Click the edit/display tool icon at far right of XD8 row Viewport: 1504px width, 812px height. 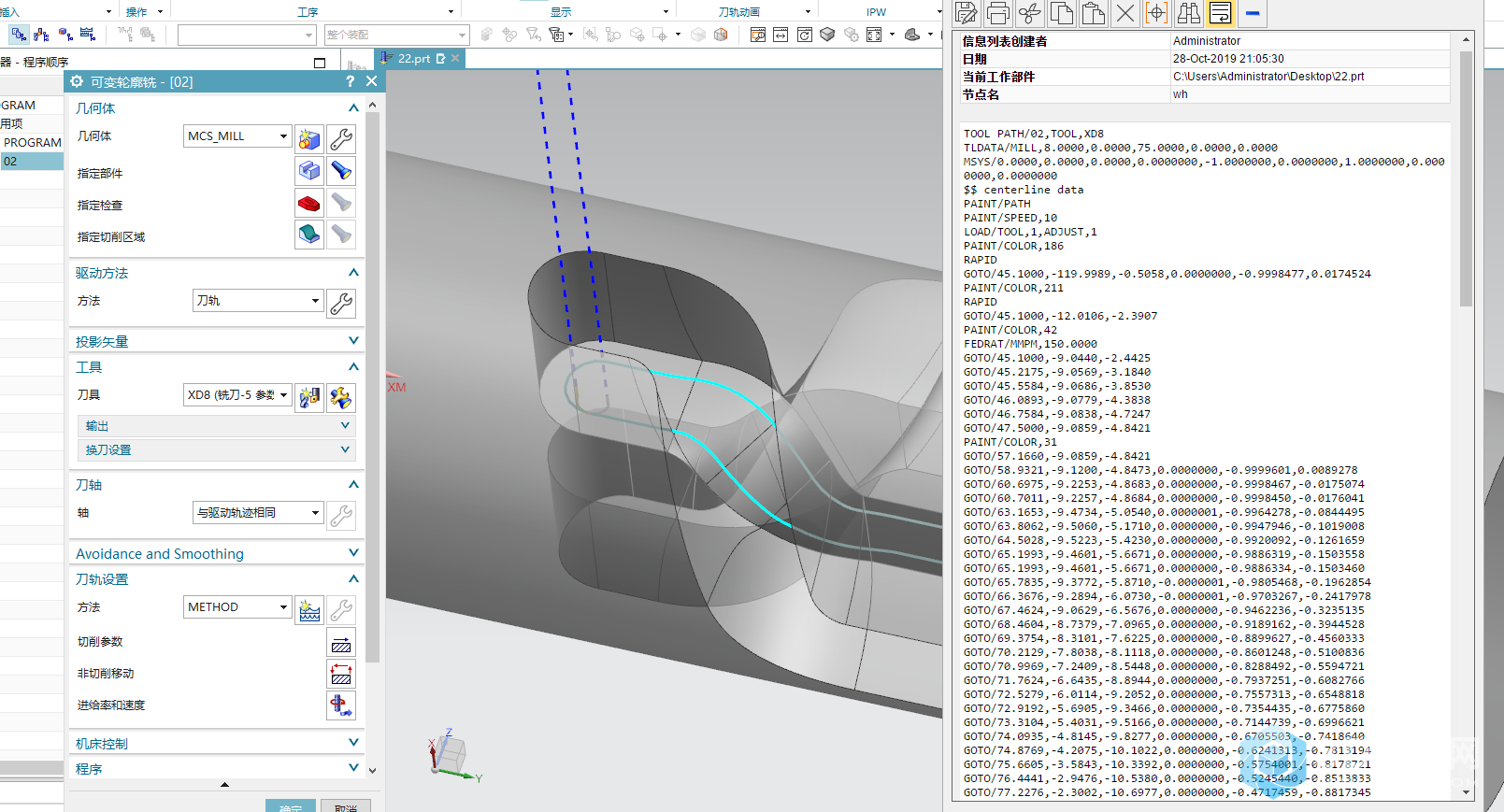pos(341,398)
